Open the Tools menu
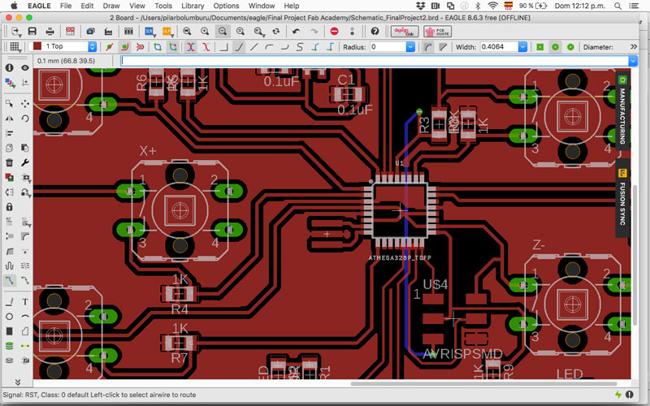This screenshot has height=406, width=650. coord(163,6)
